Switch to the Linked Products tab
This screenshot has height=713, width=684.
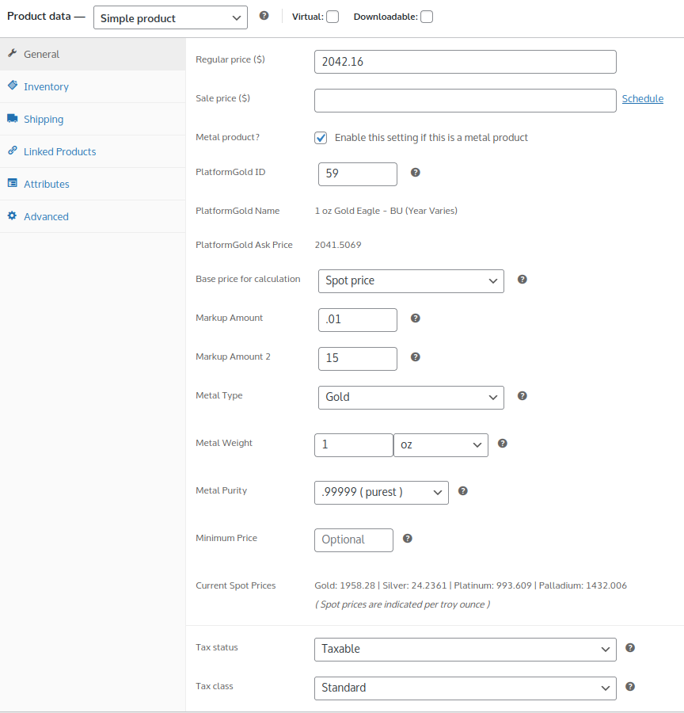tap(93, 152)
